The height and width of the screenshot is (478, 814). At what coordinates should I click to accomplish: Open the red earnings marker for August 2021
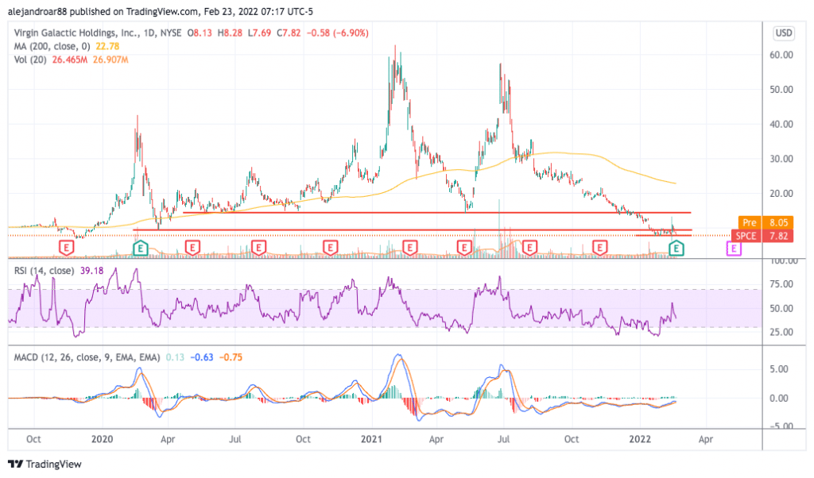click(x=529, y=248)
